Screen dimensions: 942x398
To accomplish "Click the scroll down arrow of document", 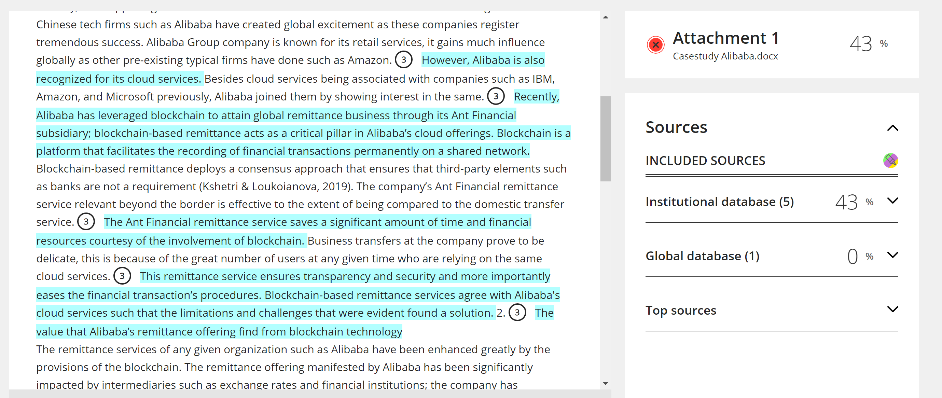I will pos(606,383).
